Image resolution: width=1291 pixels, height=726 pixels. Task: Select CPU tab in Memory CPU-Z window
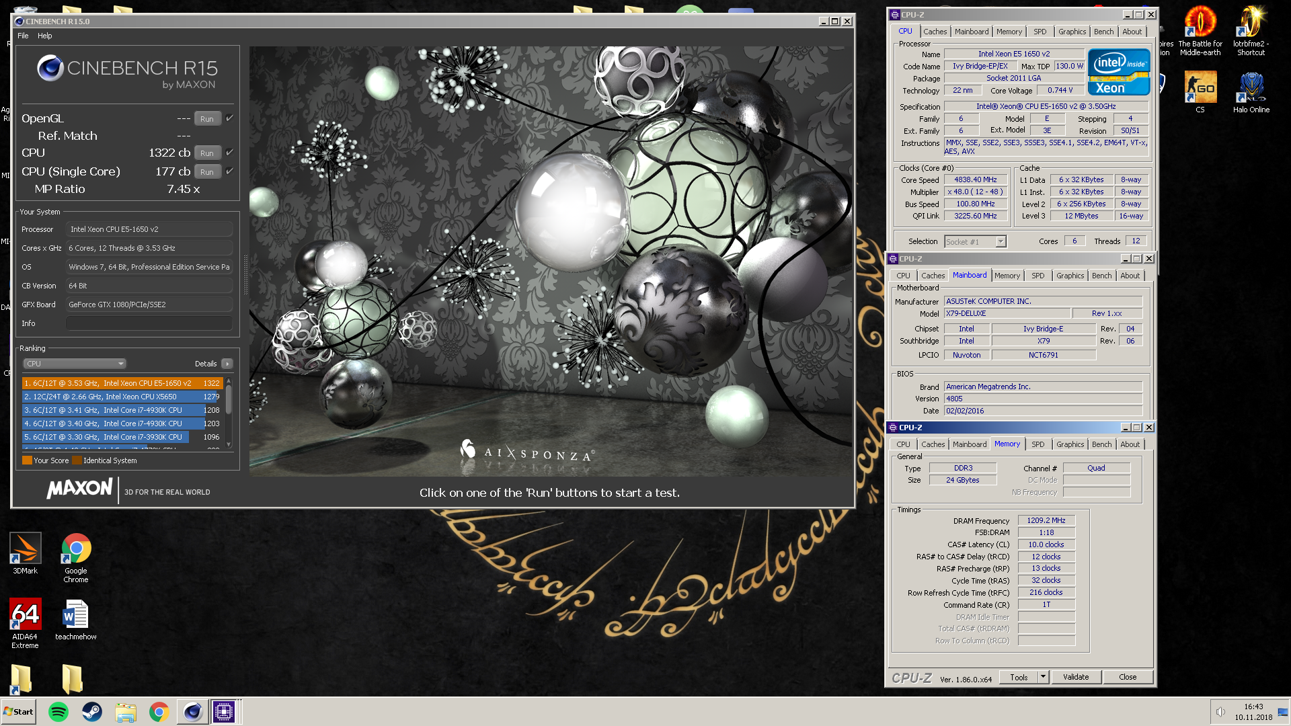tap(903, 444)
